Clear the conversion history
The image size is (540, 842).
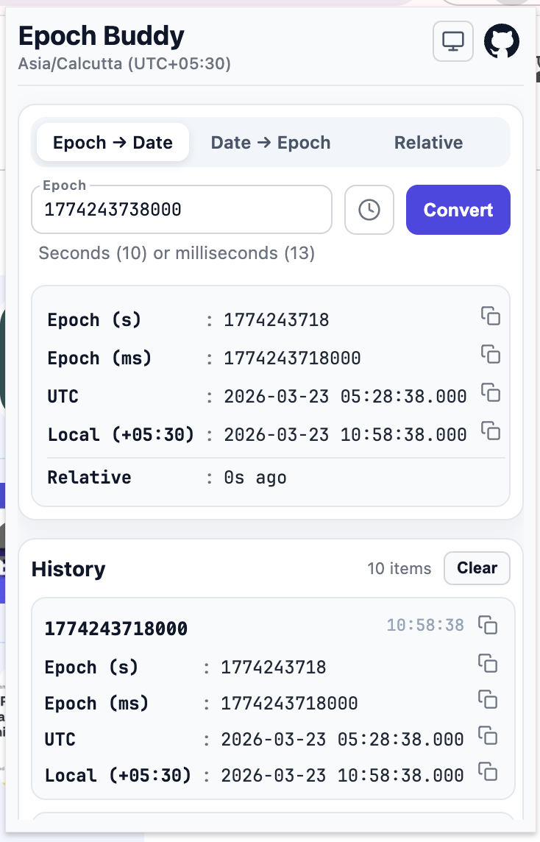(x=477, y=568)
